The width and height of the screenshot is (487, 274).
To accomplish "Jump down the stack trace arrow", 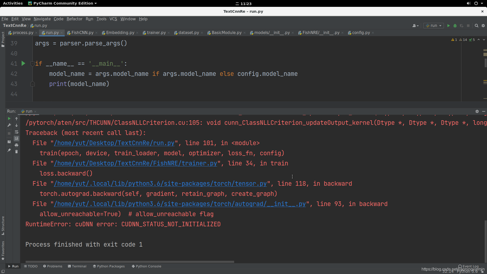I will (x=16, y=125).
